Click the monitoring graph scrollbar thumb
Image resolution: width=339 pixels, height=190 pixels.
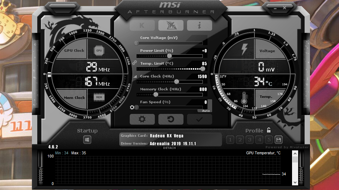tap(295, 159)
